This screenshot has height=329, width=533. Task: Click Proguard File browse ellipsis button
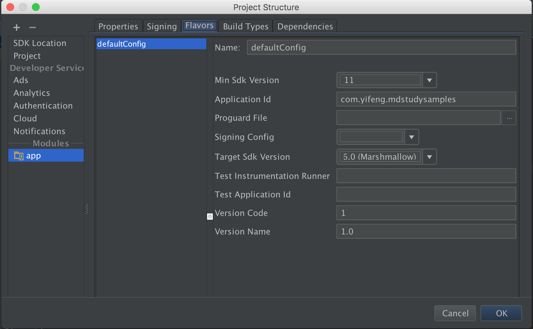pyautogui.click(x=509, y=118)
